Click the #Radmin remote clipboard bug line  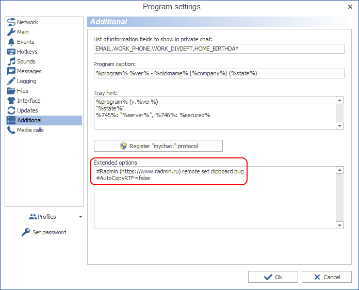[x=170, y=171]
